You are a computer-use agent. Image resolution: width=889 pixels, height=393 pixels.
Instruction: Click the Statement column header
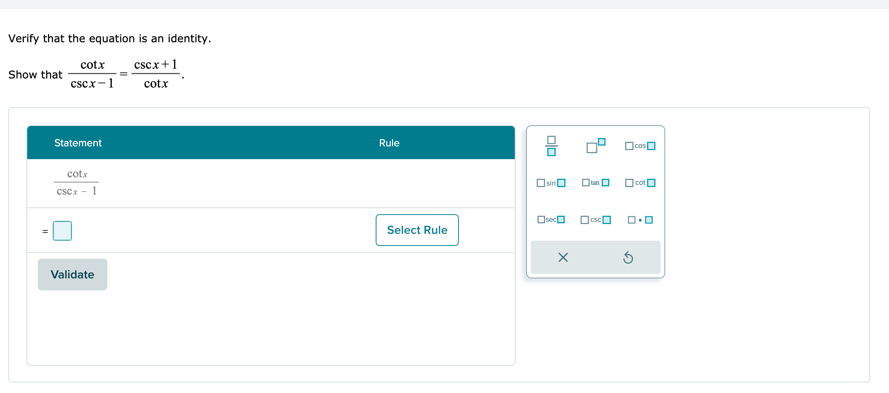click(77, 143)
